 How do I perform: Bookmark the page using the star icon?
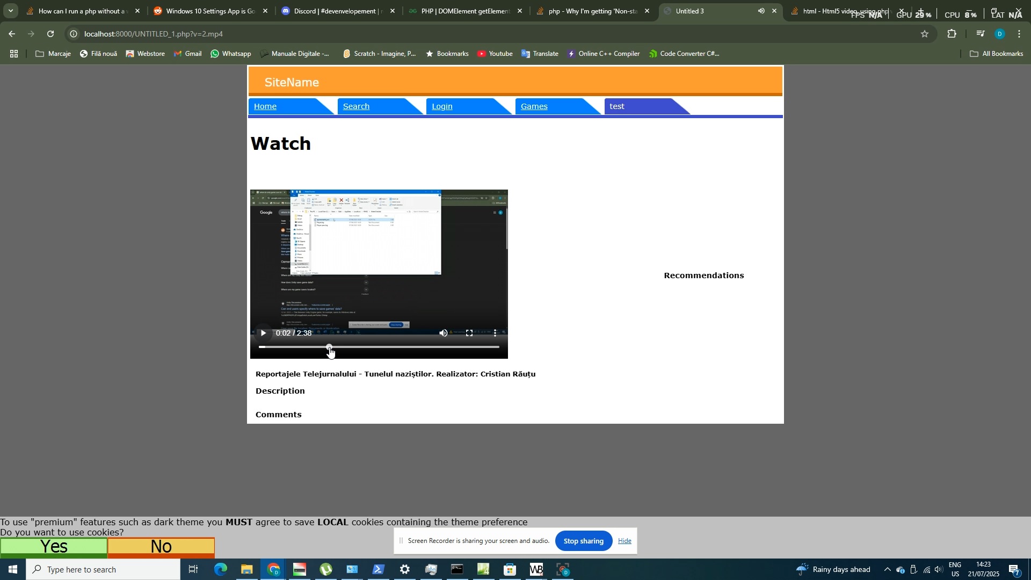click(925, 33)
